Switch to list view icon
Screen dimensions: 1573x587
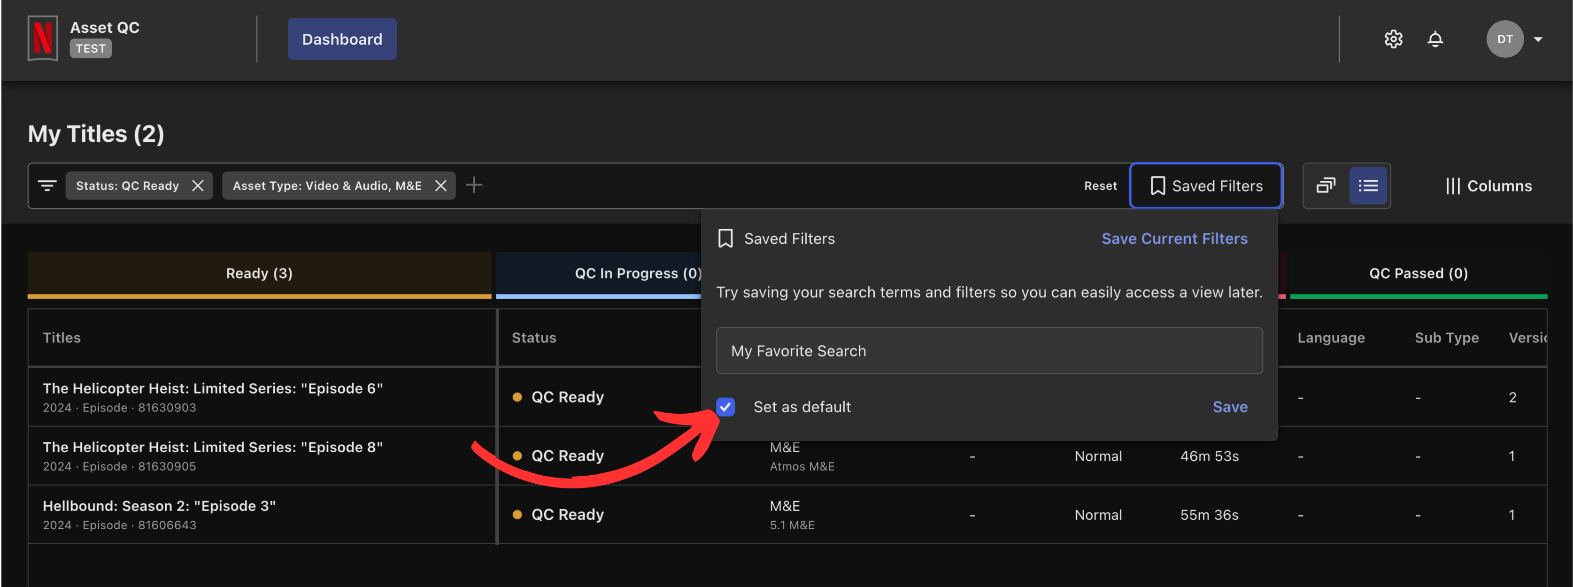(x=1368, y=185)
